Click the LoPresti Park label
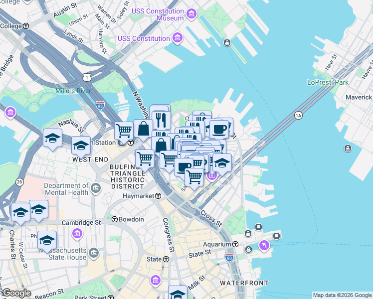This screenshot has height=299, width=373. [x=328, y=82]
